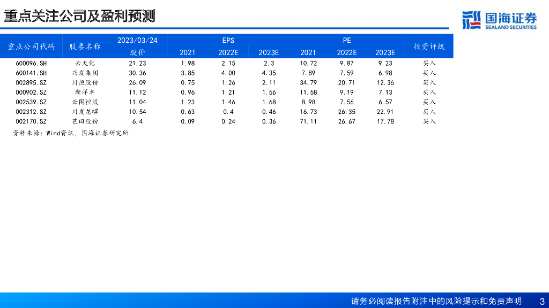Select stock code 002170.SZ

(31, 121)
